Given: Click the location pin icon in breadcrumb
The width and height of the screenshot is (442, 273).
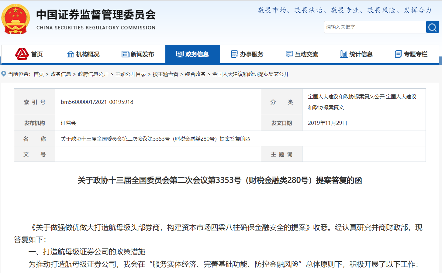Looking at the screenshot, I should pos(4,74).
